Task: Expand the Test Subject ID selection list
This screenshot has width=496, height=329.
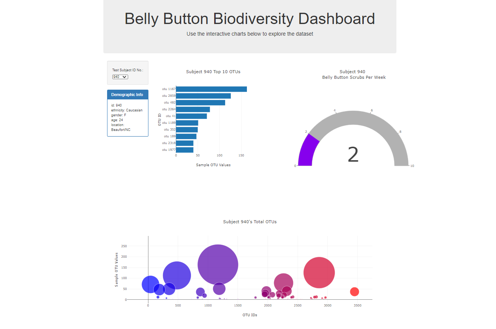Action: [x=119, y=77]
